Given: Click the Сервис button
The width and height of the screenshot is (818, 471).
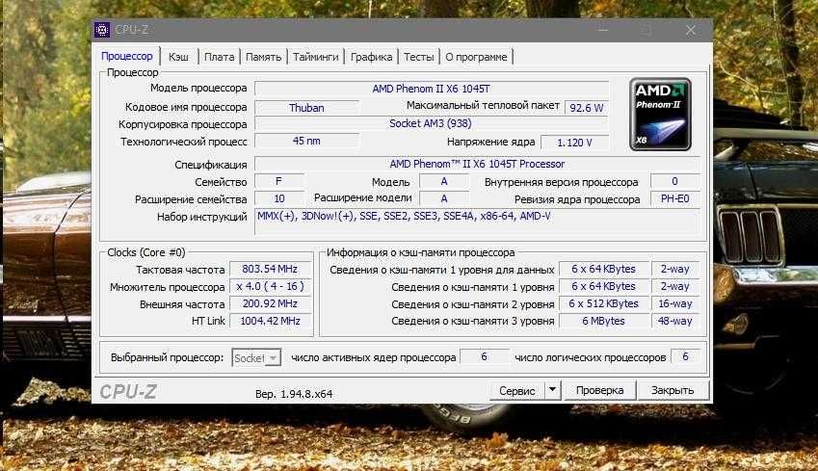Looking at the screenshot, I should [x=517, y=391].
